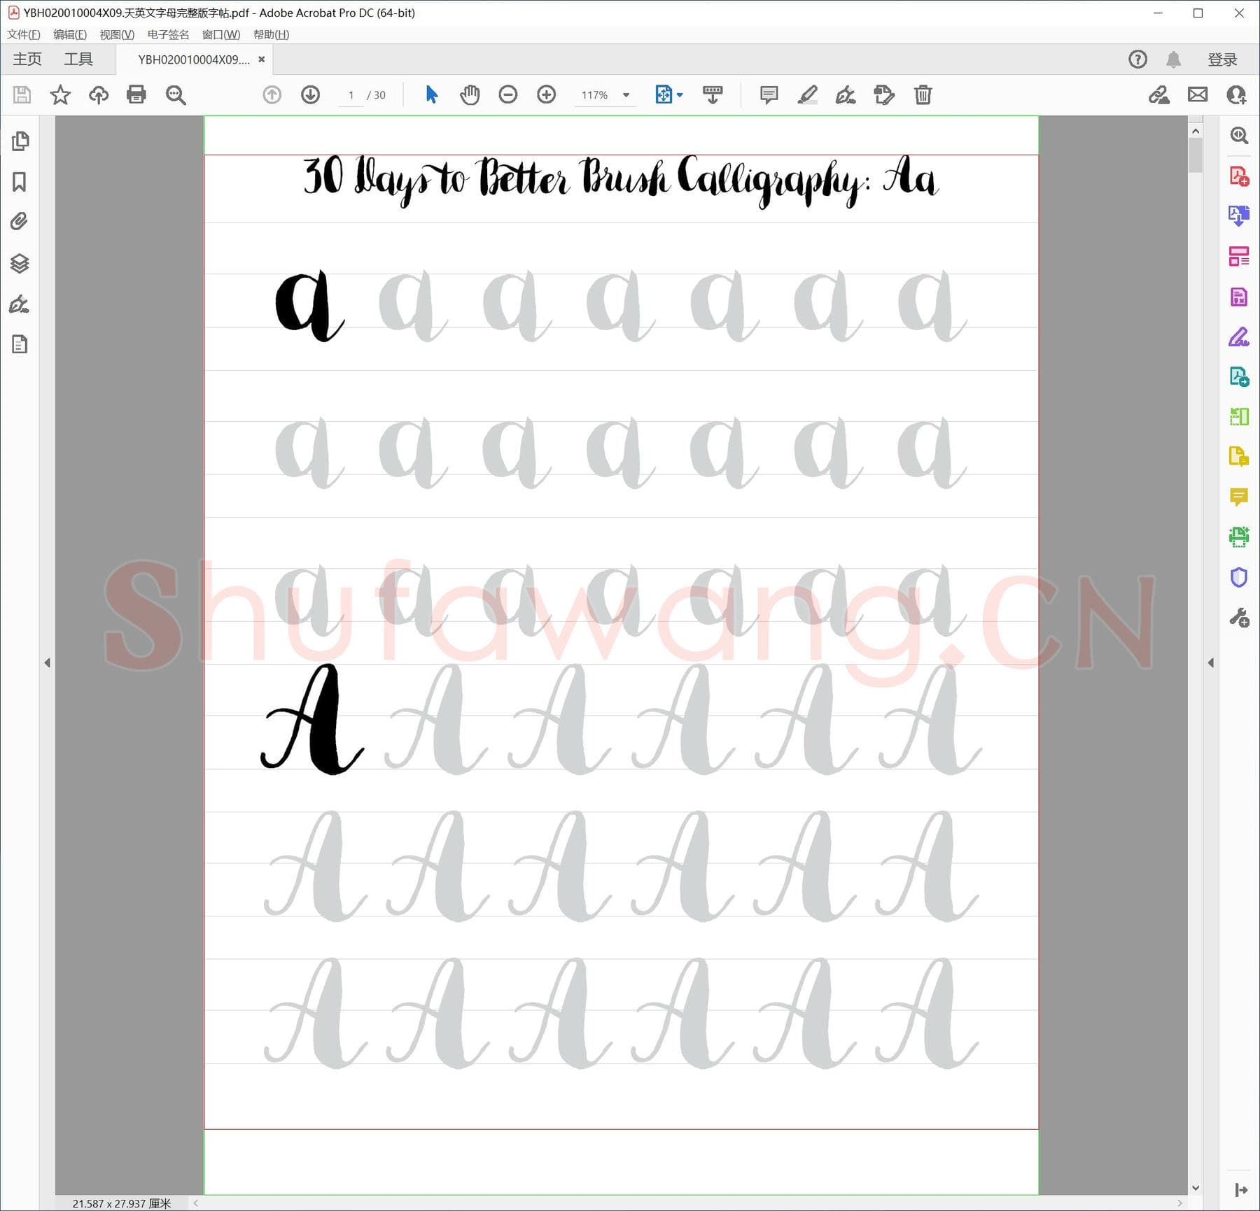Screen dimensions: 1260x1211
Task: Click the share with others person icon
Action: [1236, 94]
